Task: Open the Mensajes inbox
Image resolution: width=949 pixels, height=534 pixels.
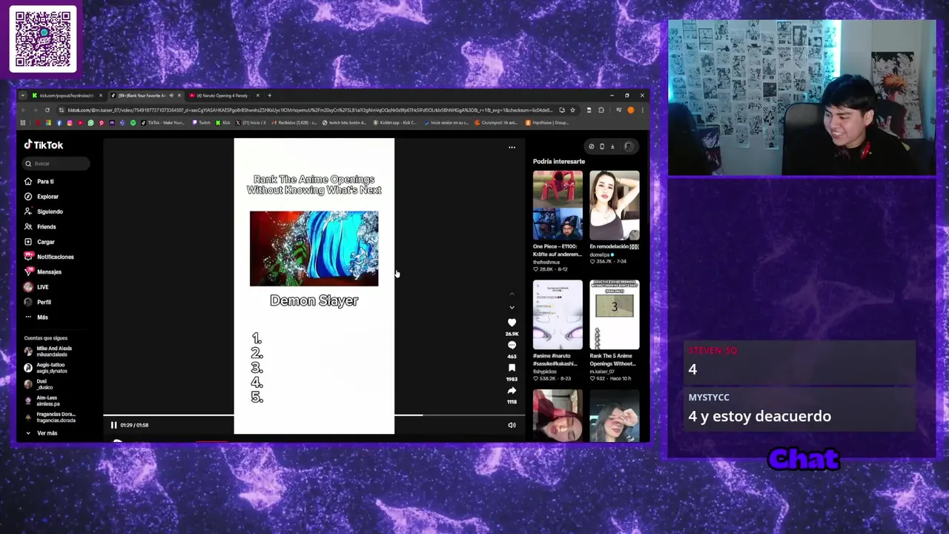Action: click(x=49, y=271)
